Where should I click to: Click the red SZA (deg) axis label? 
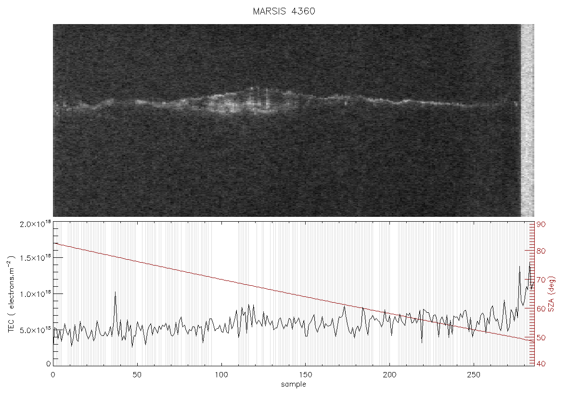551,294
